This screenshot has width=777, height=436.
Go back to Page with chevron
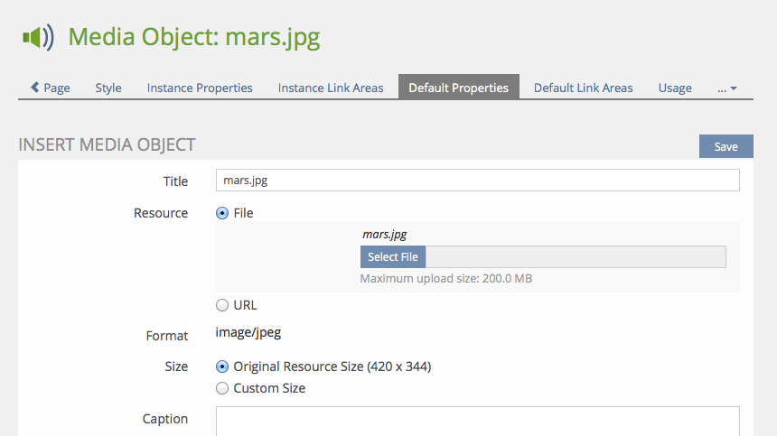point(50,88)
